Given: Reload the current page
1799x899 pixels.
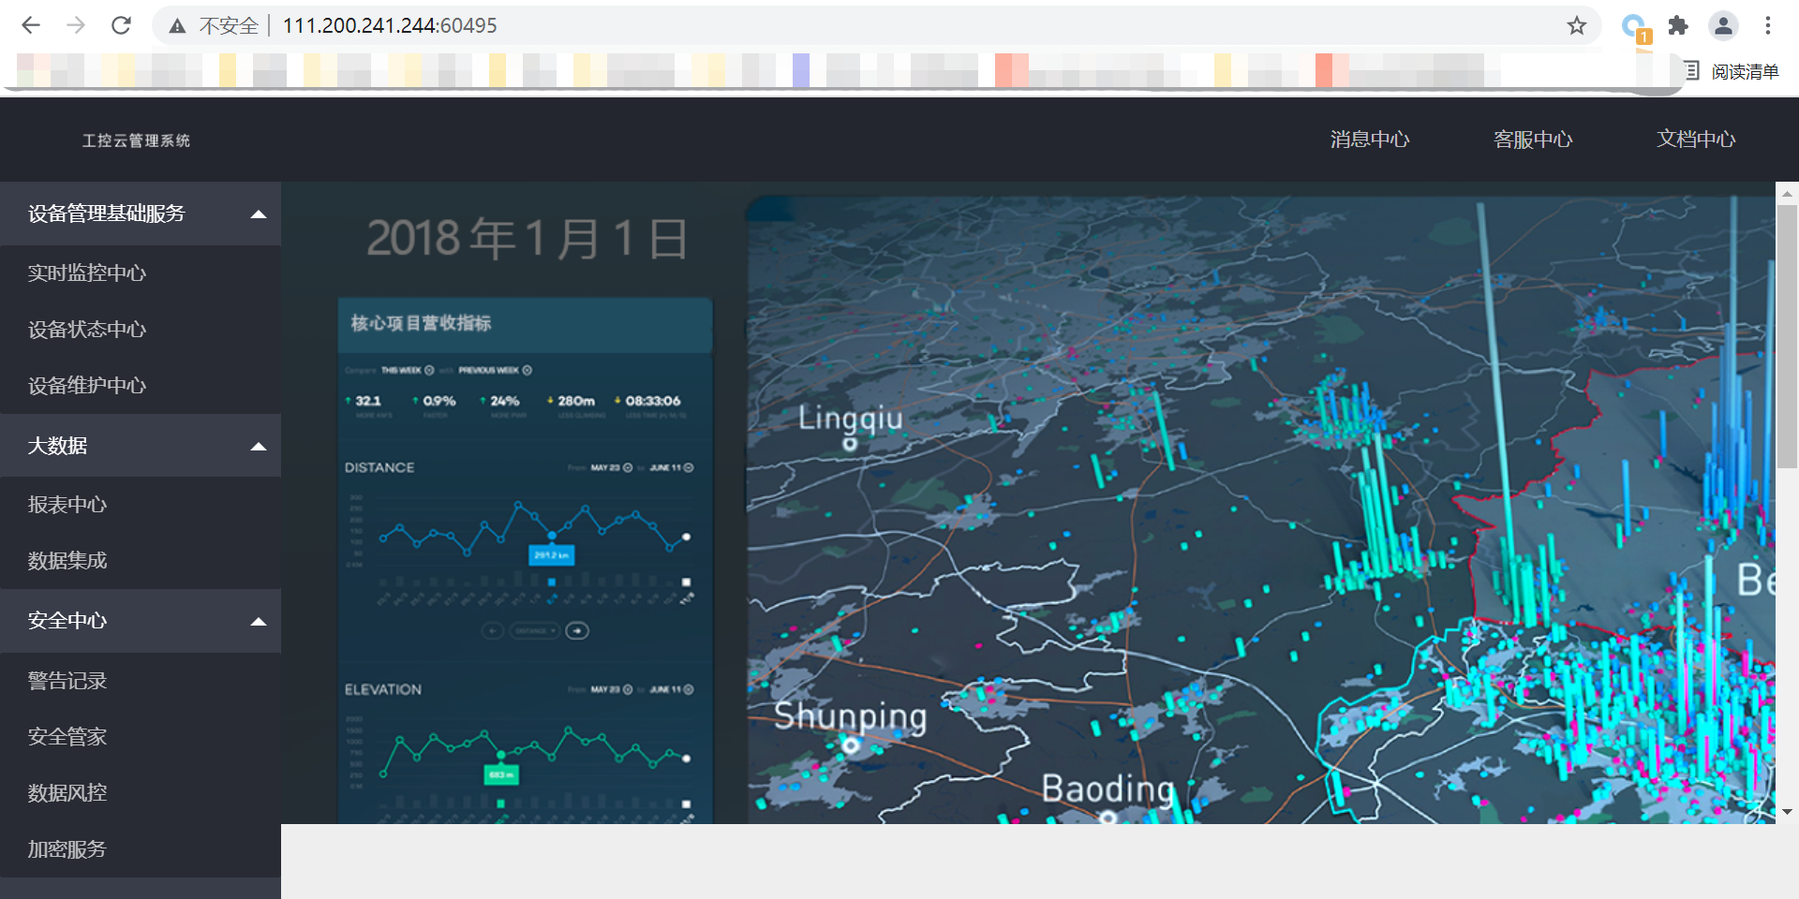Looking at the screenshot, I should tap(121, 25).
